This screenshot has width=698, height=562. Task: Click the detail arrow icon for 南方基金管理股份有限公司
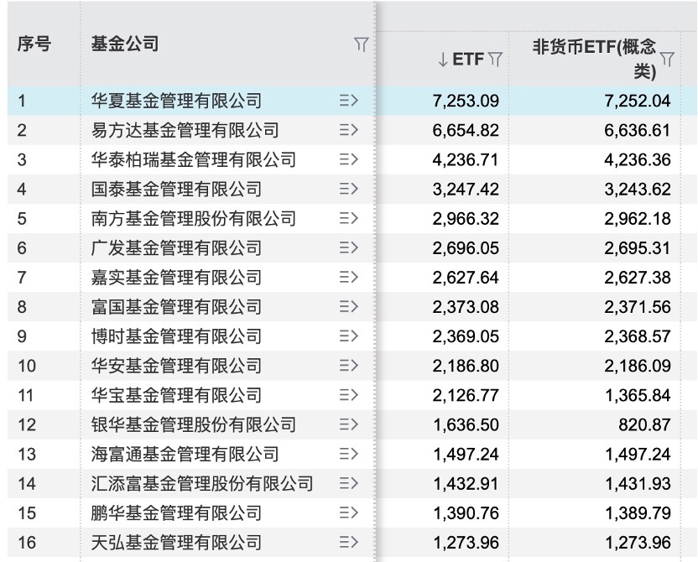pos(348,218)
